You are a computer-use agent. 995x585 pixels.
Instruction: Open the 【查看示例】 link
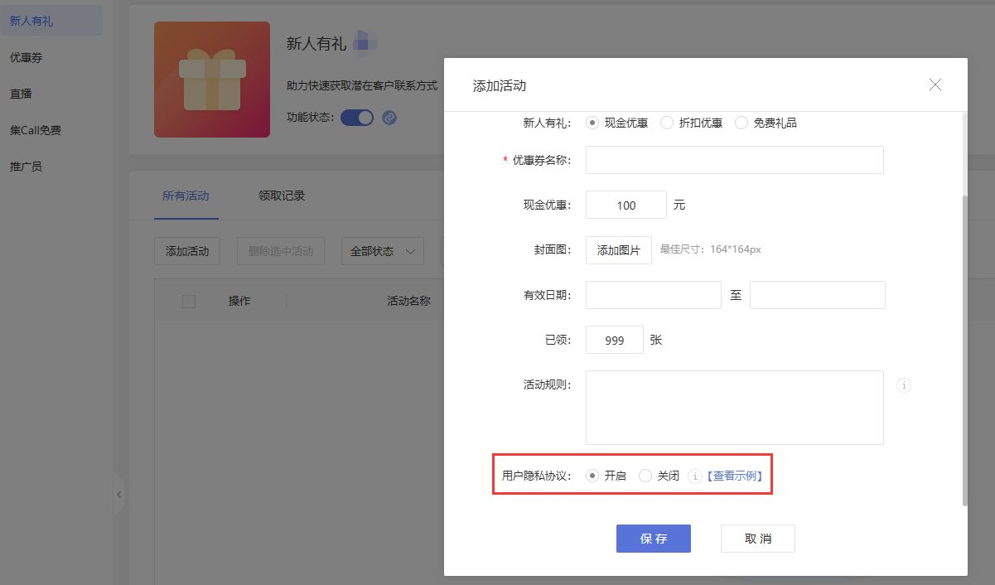(734, 476)
